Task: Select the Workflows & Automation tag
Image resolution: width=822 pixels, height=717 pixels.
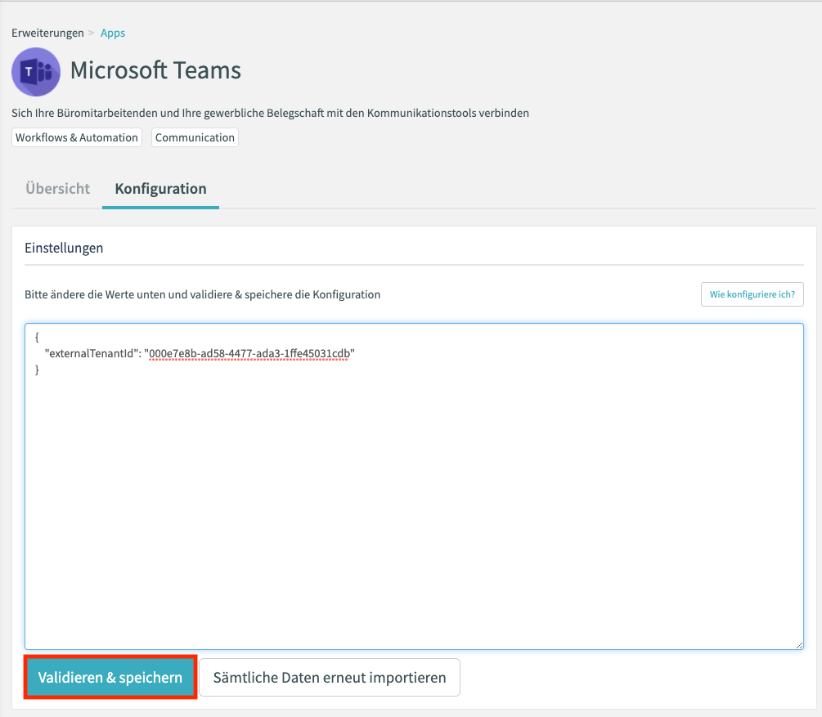Action: tap(77, 137)
